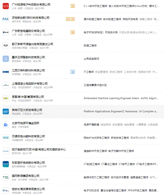Open company 江西贝特利新材料有限公司
The height and width of the screenshot is (196, 164).
[28, 71]
